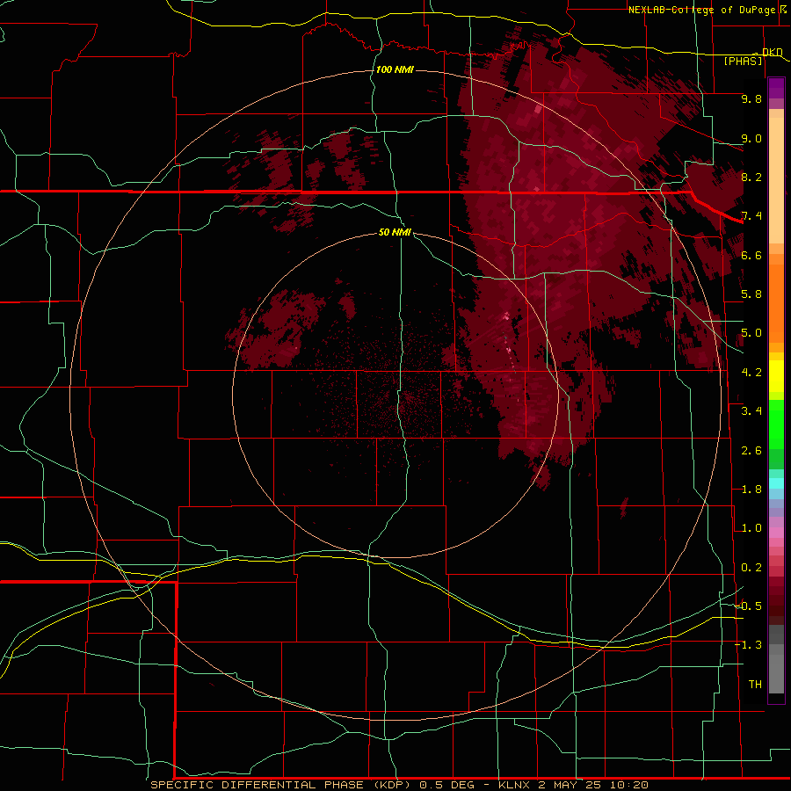Click the 5.8 value on the color scale
Image resolution: width=791 pixels, height=791 pixels.
(751, 294)
